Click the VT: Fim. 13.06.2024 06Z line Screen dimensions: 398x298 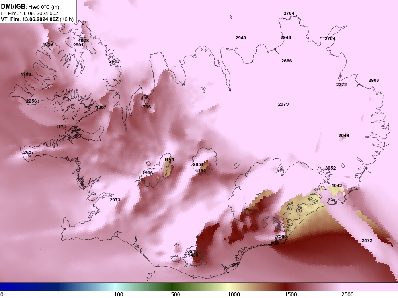37,19
